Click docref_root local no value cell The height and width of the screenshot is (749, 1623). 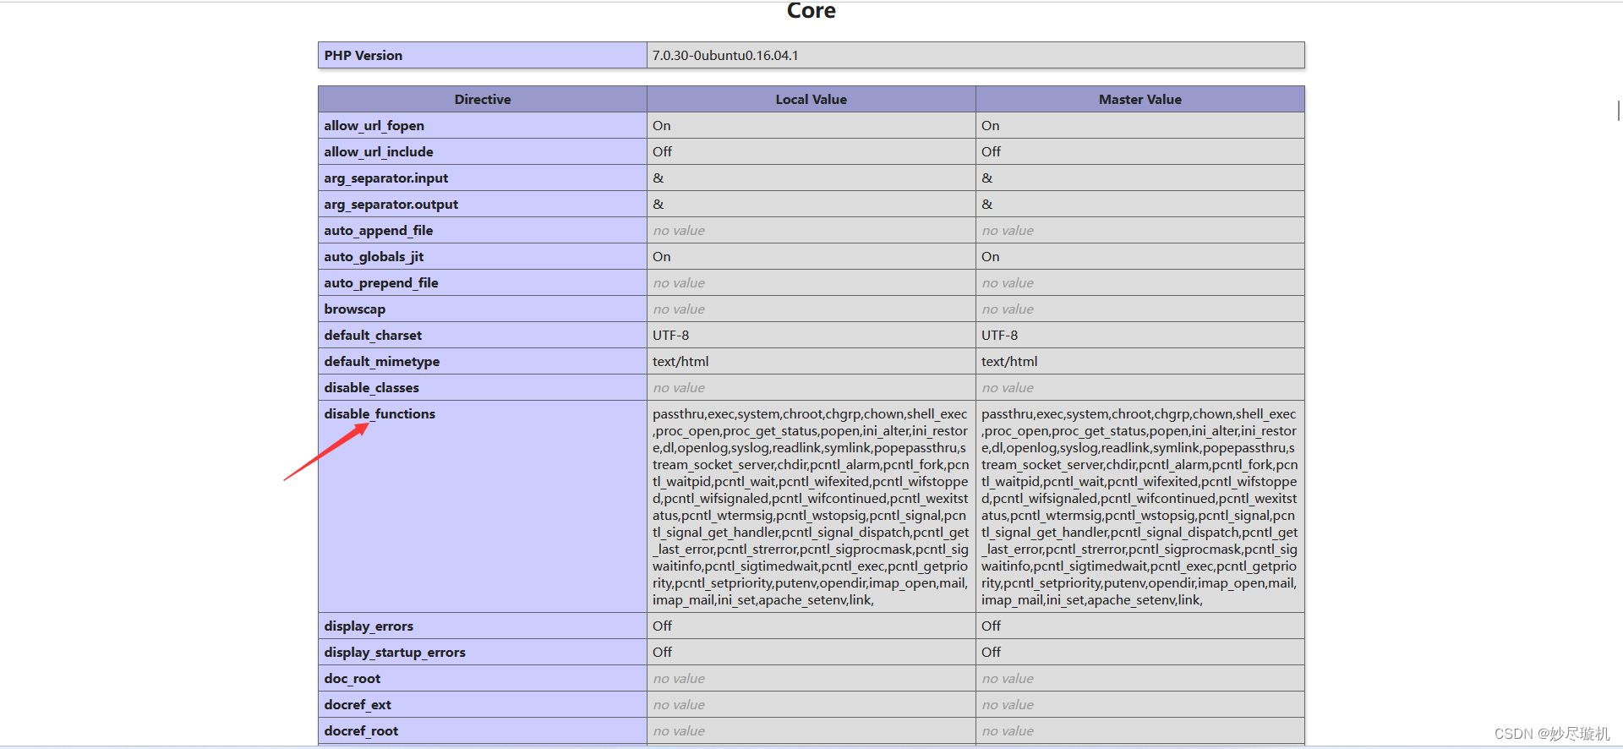click(811, 730)
